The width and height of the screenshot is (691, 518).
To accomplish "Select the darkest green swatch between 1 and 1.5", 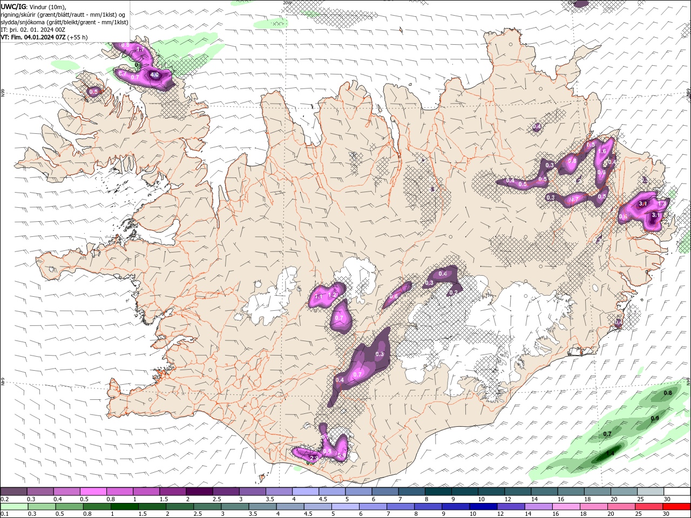I will (125, 506).
